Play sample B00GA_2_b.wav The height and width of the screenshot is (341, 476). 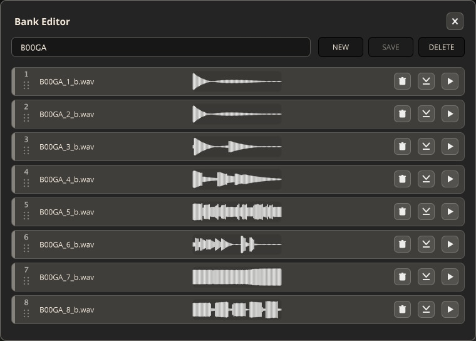[x=450, y=113]
